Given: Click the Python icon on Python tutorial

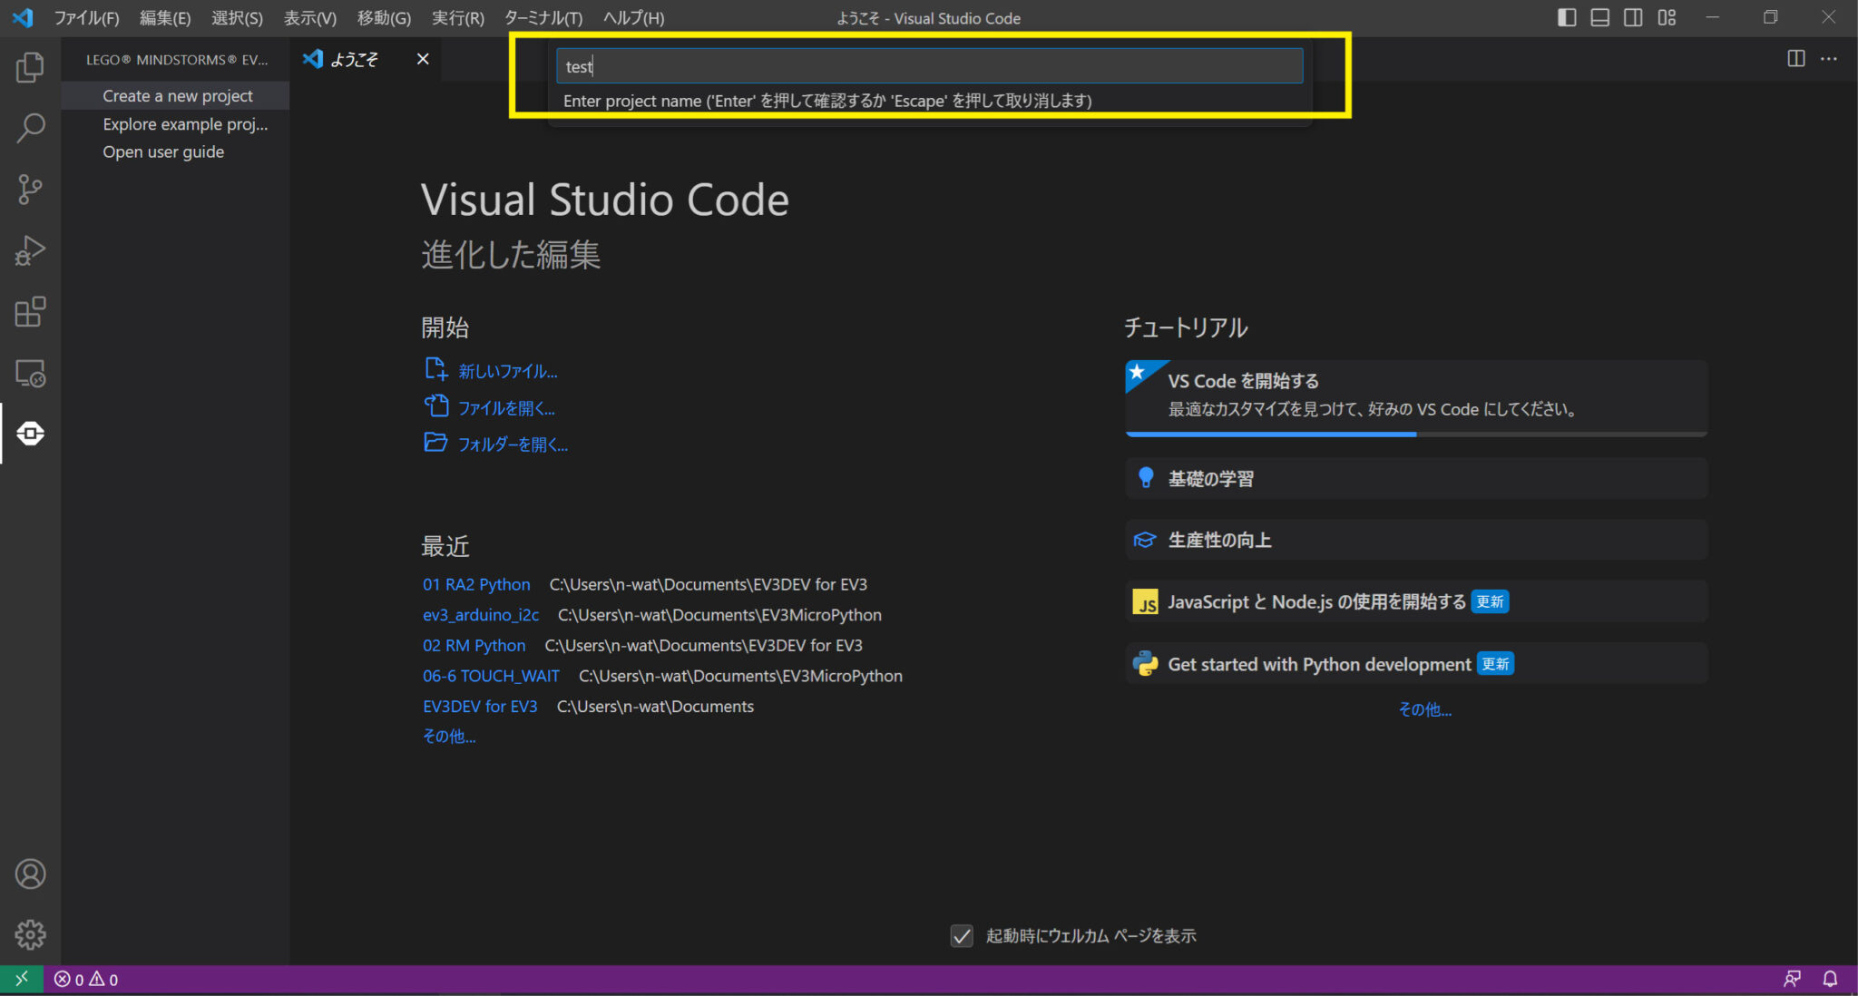Looking at the screenshot, I should [1145, 664].
